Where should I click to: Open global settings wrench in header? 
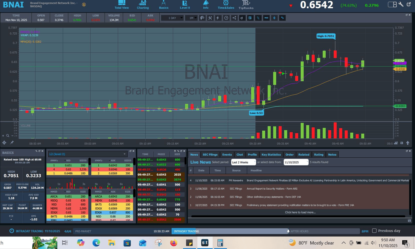[x=401, y=4]
